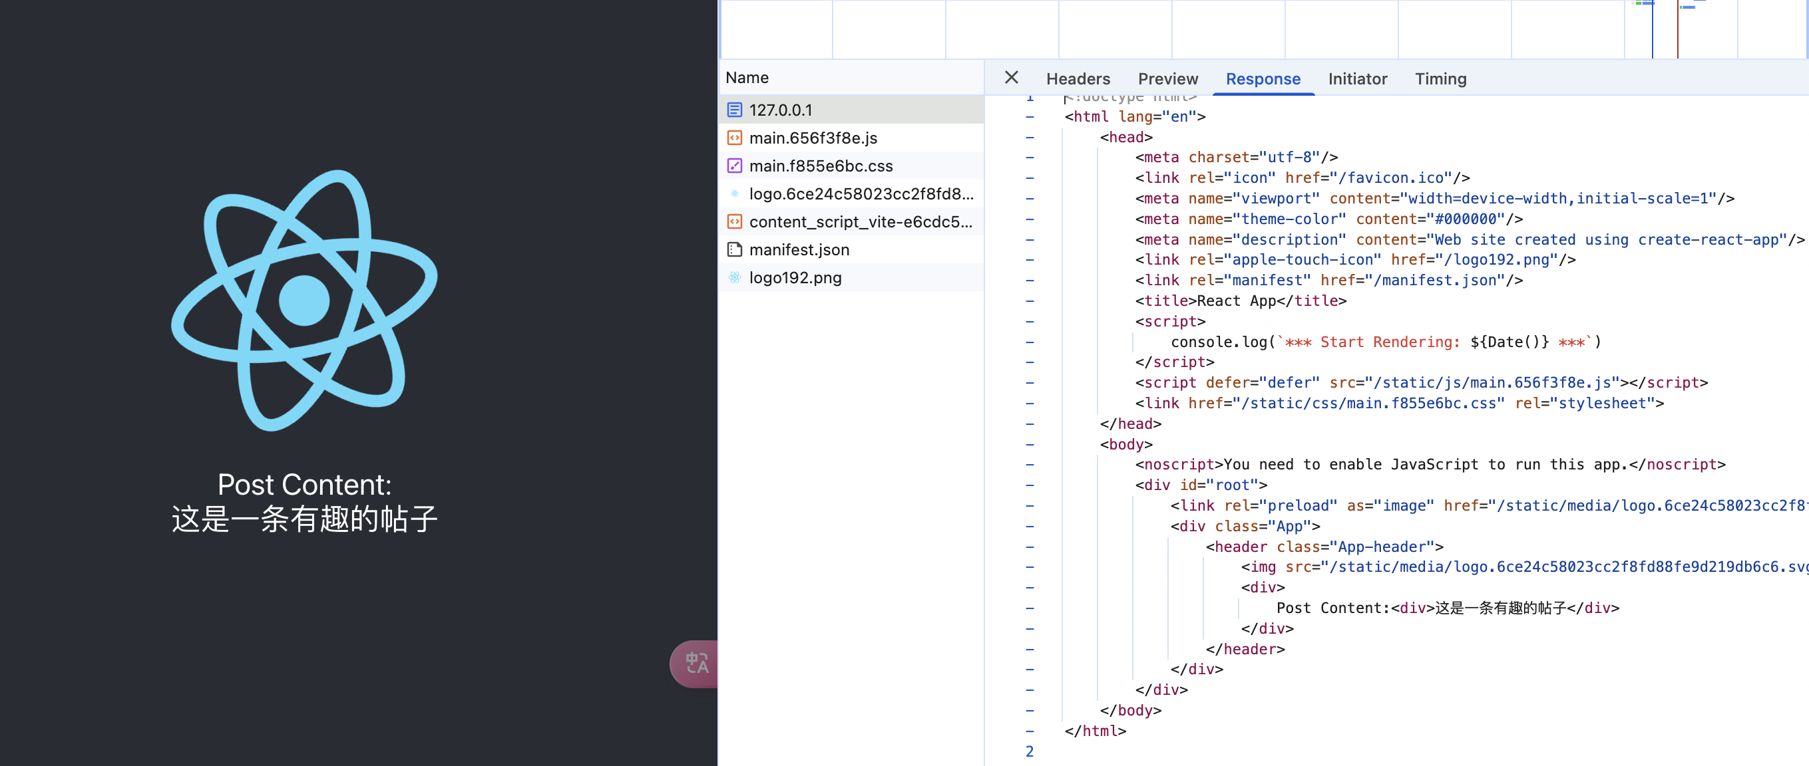Collapse the body tag line fold marker
Viewport: 1809px width, 766px height.
click(1030, 445)
